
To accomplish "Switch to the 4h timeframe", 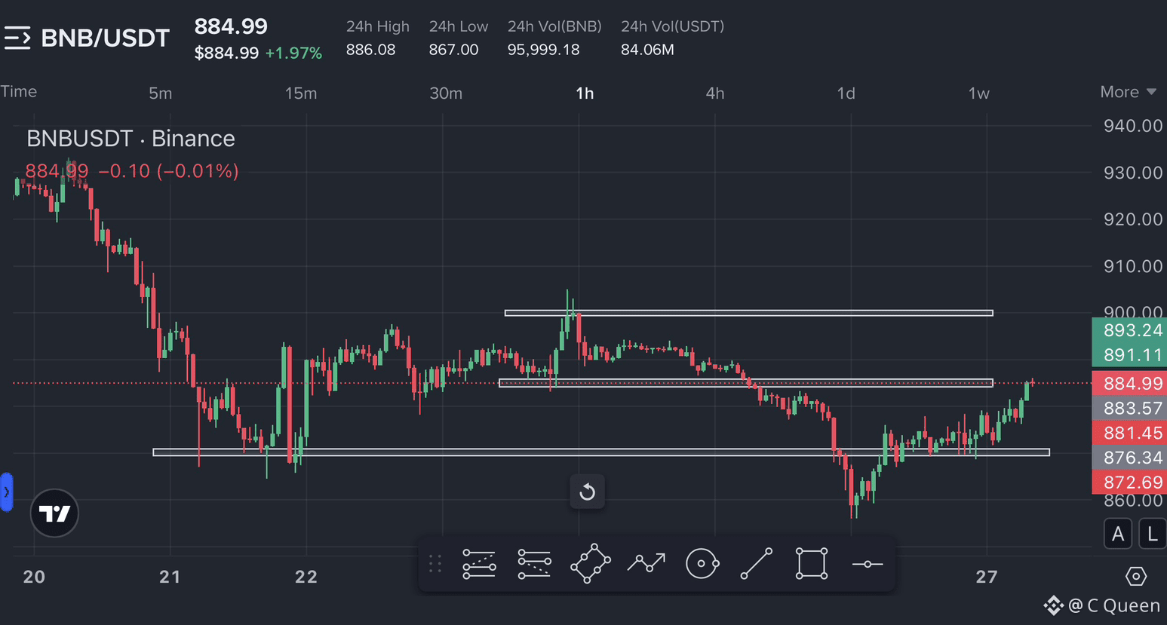I will 714,93.
